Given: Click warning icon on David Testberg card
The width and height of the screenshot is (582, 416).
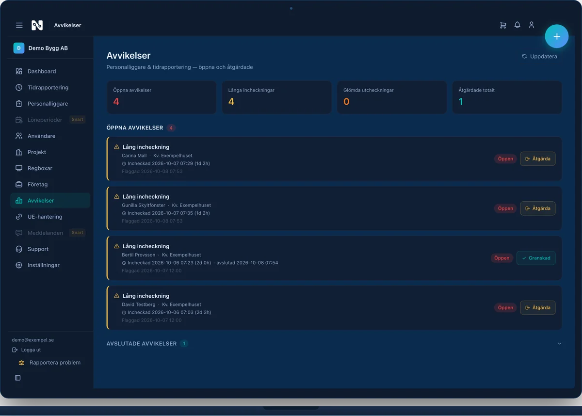Looking at the screenshot, I should click(x=116, y=296).
